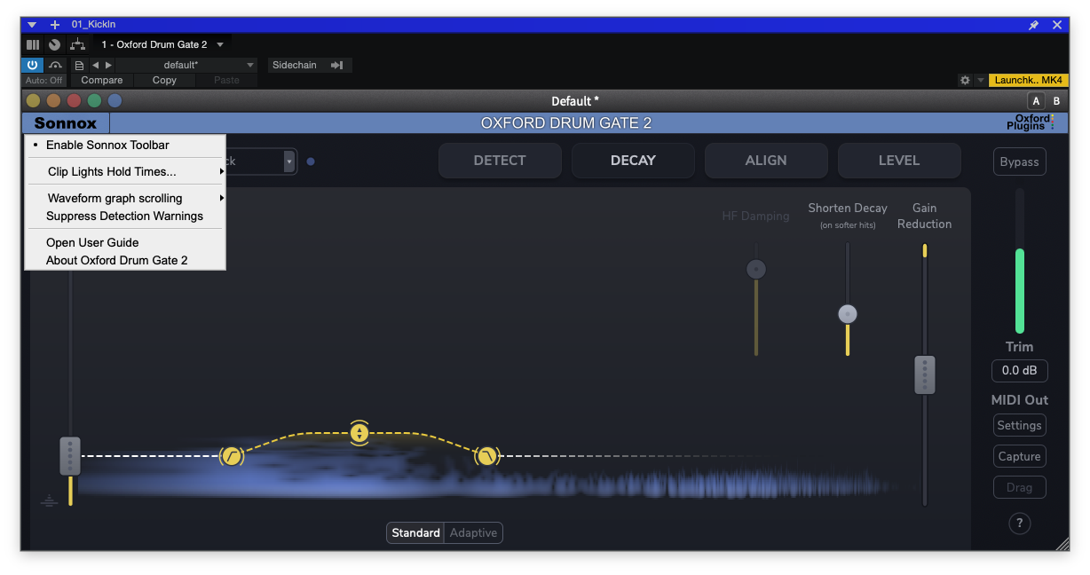Click the automation curve icon
This screenshot has height=575, width=1090.
pos(56,65)
